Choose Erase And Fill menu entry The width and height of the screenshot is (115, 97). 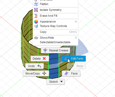56,16
